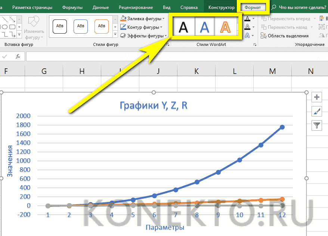Screen dimensions: 328x236
Task: Expand the text fill color dropdown arrow
Action: 253,19
